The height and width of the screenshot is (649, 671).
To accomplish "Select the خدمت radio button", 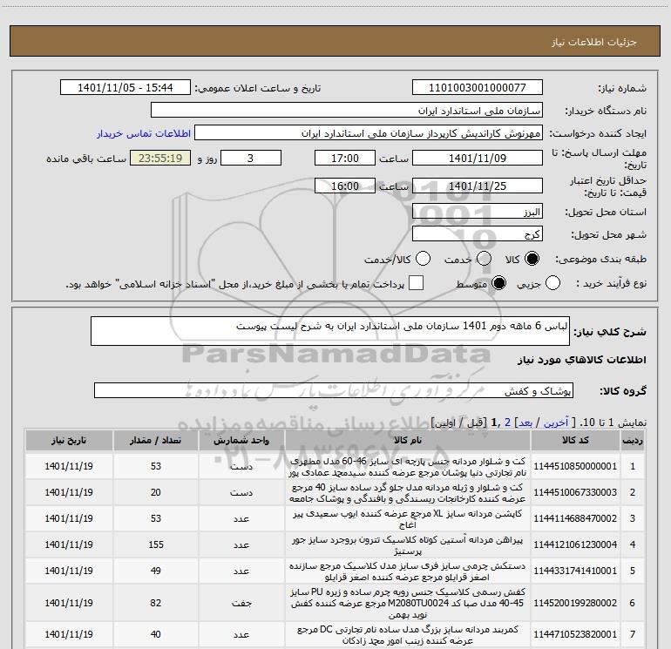I will tap(484, 259).
